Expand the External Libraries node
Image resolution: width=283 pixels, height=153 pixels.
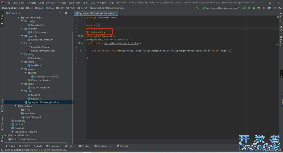5,135
